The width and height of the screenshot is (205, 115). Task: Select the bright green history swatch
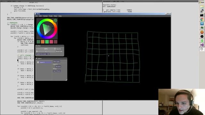pos(47,42)
